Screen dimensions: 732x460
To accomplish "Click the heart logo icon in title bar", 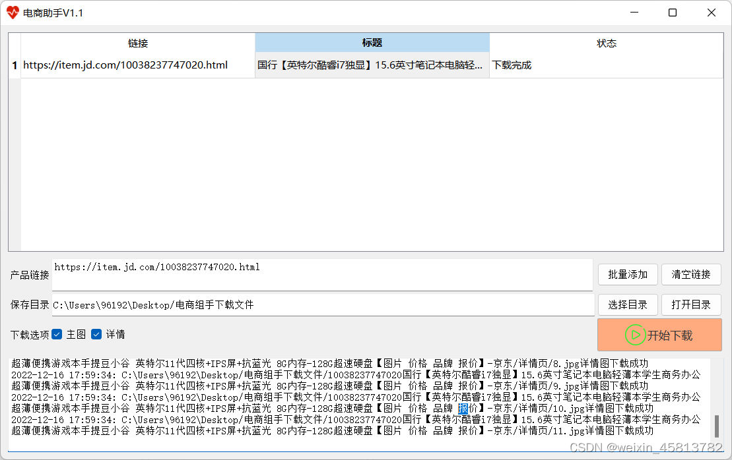I will point(13,13).
